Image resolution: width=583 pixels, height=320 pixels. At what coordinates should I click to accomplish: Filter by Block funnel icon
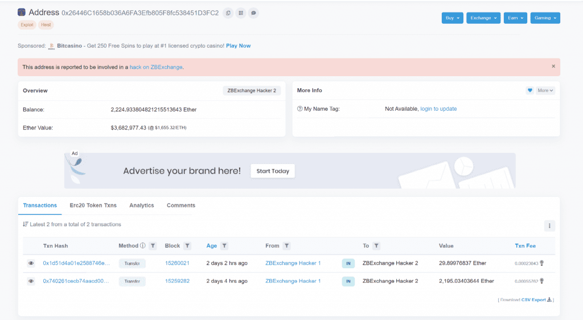(x=187, y=246)
